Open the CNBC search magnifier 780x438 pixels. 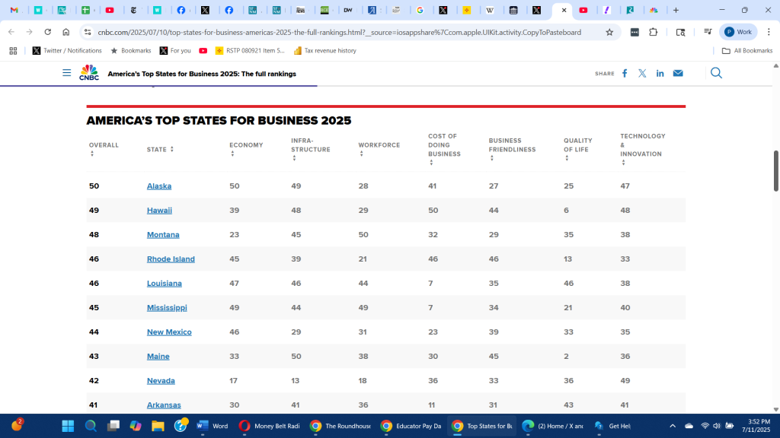(x=716, y=73)
